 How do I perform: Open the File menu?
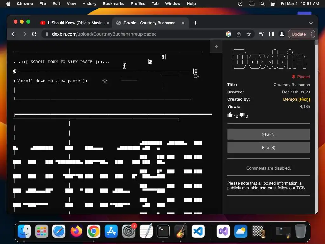[x=43, y=3]
